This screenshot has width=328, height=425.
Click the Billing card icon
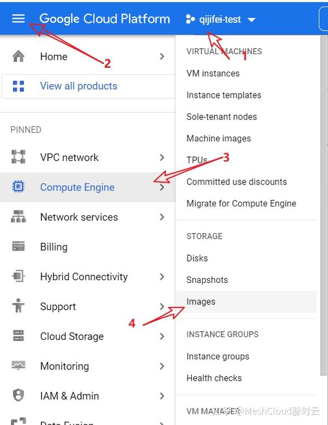[x=19, y=247]
